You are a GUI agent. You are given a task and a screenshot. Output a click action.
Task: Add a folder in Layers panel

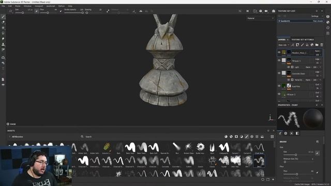tap(317, 45)
